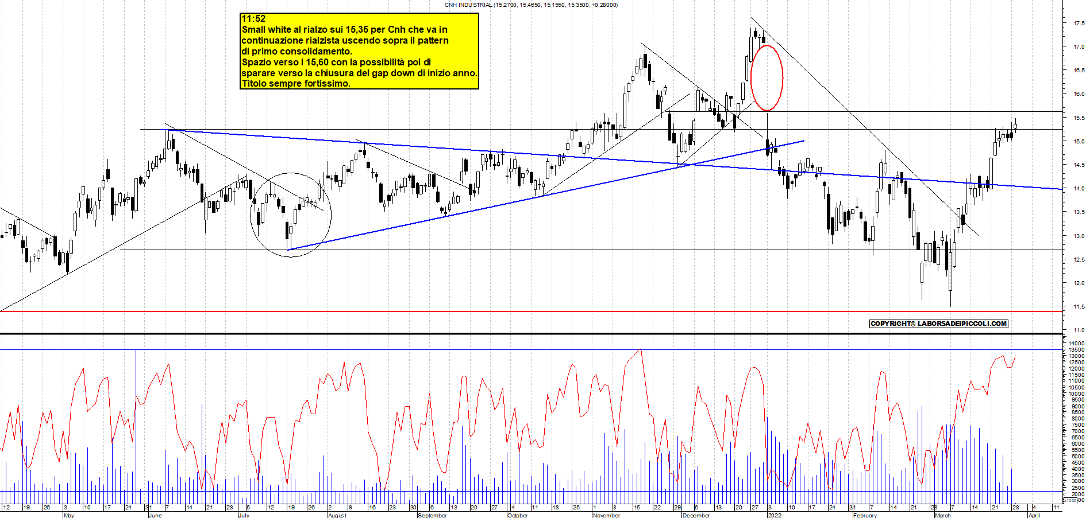Click the 15.5 price axis label
Image resolution: width=1086 pixels, height=518 pixels.
1079,118
